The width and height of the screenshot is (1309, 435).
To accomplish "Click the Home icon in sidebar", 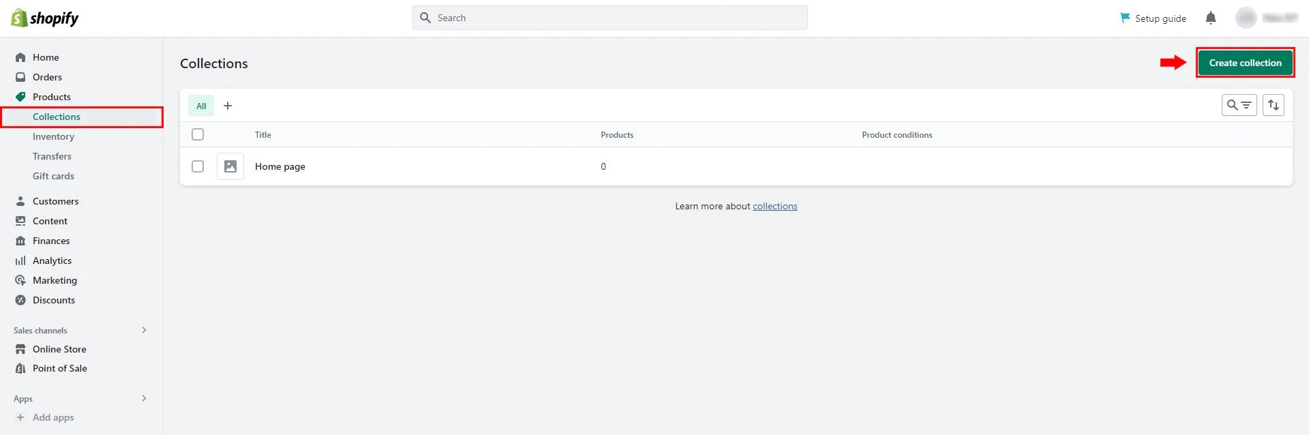I will [20, 57].
